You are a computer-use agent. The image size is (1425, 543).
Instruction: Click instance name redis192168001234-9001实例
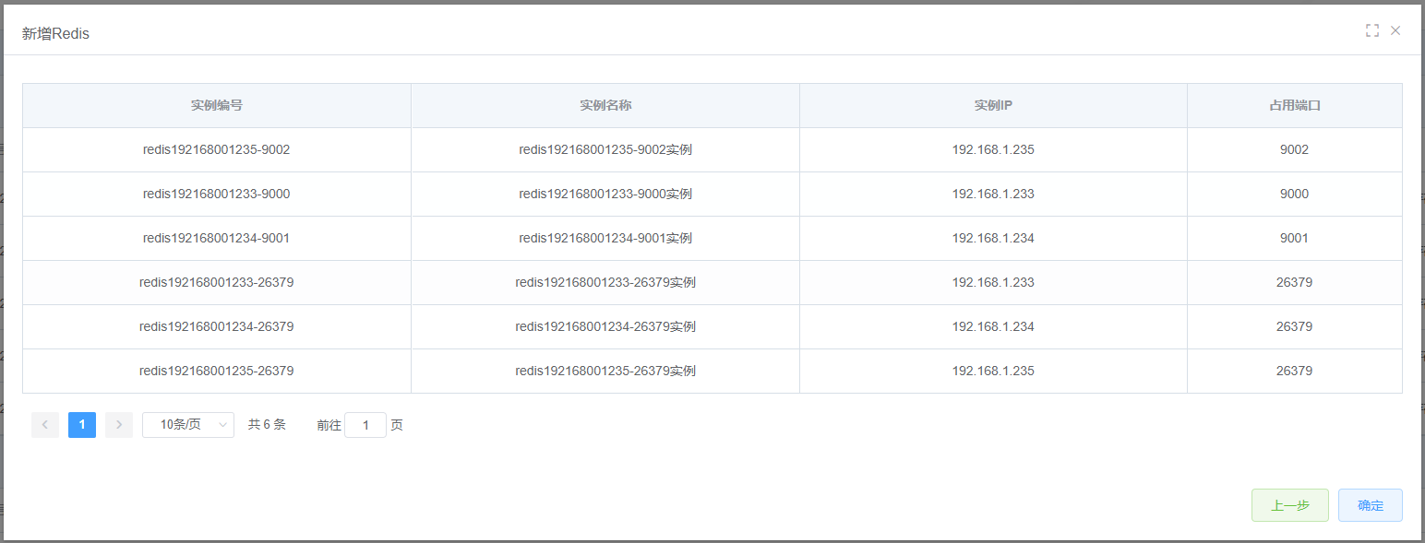click(x=605, y=238)
